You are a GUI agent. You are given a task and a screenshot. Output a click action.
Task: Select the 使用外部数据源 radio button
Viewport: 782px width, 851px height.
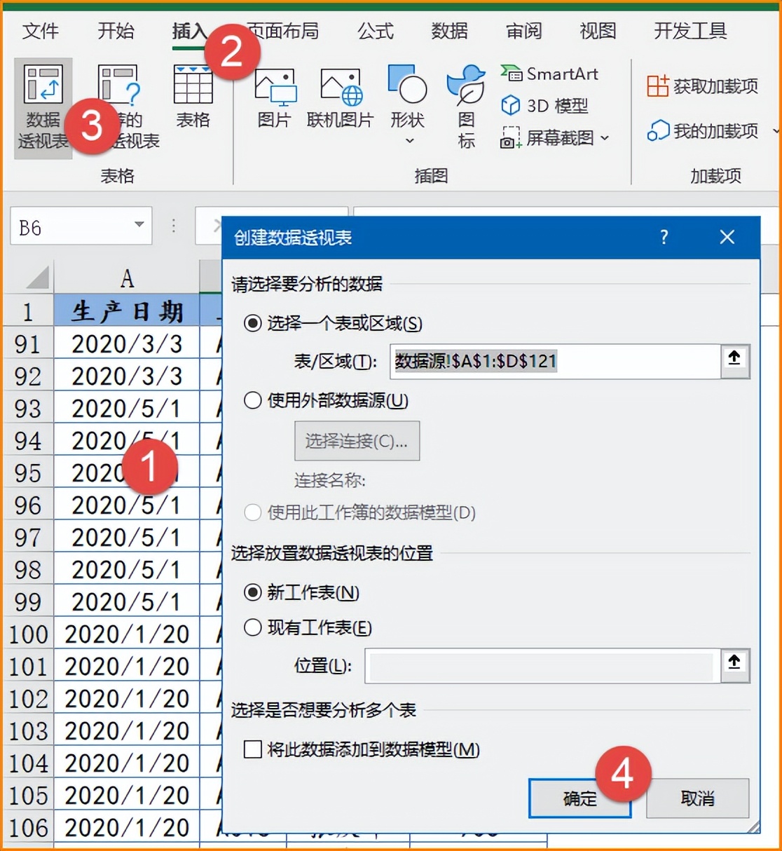(x=252, y=400)
